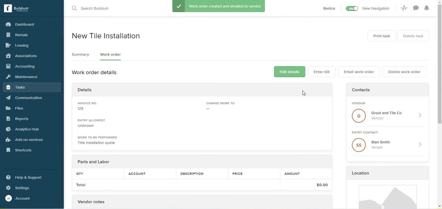Click the Analytics Hub pie icon
Screen dimensions: 442x209
click(8, 129)
